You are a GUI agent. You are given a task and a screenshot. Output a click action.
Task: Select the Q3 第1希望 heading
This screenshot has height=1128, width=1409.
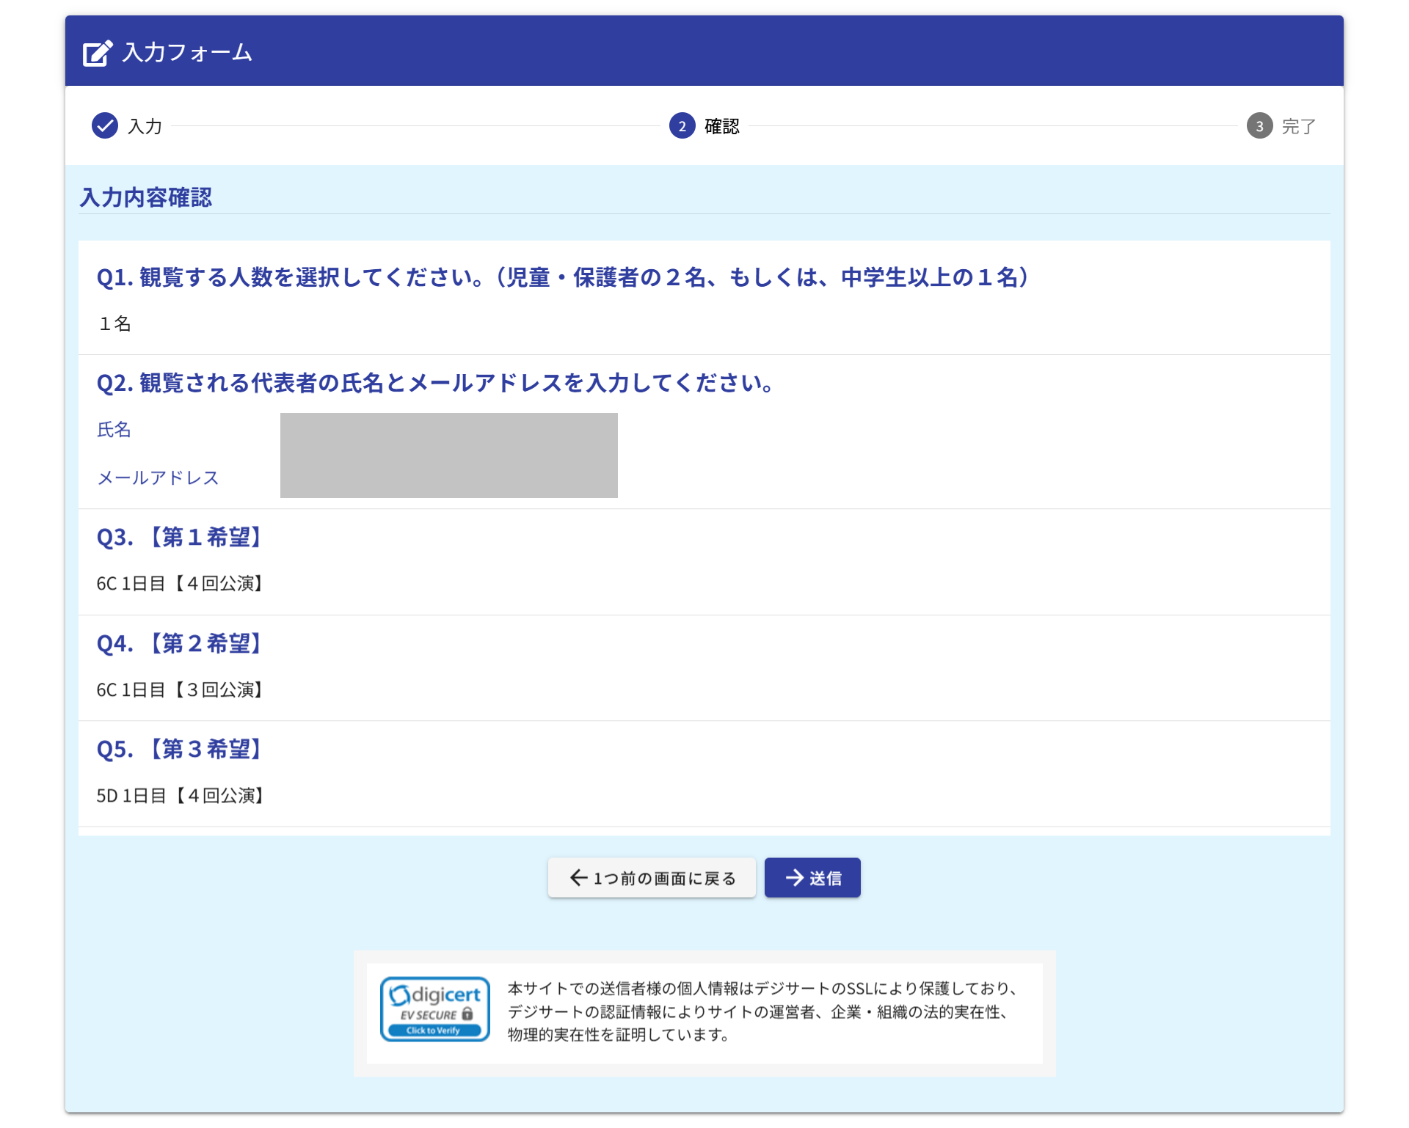pyautogui.click(x=178, y=538)
